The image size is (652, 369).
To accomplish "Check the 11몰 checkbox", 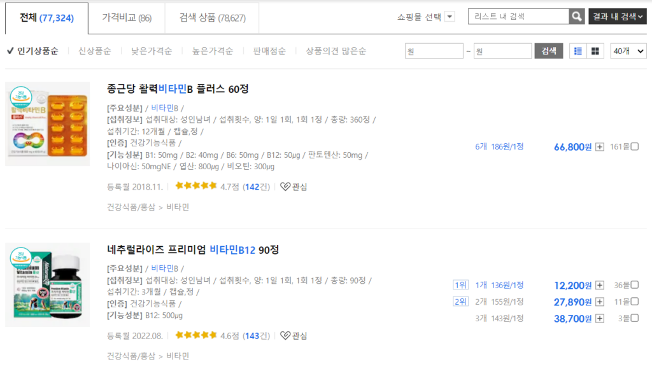I will 635,302.
